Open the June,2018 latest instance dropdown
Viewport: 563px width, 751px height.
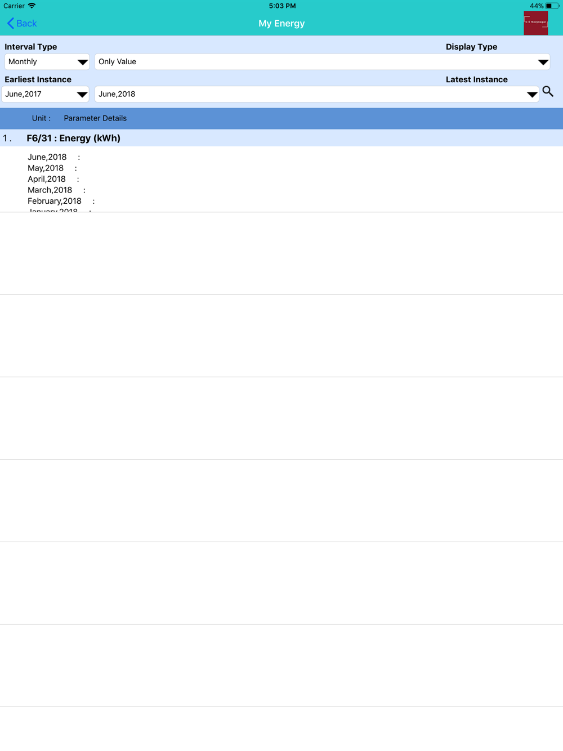coord(317,94)
